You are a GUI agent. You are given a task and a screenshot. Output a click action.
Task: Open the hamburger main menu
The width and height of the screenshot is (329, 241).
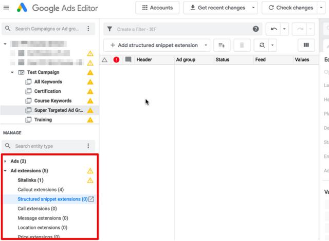[x=6, y=8]
